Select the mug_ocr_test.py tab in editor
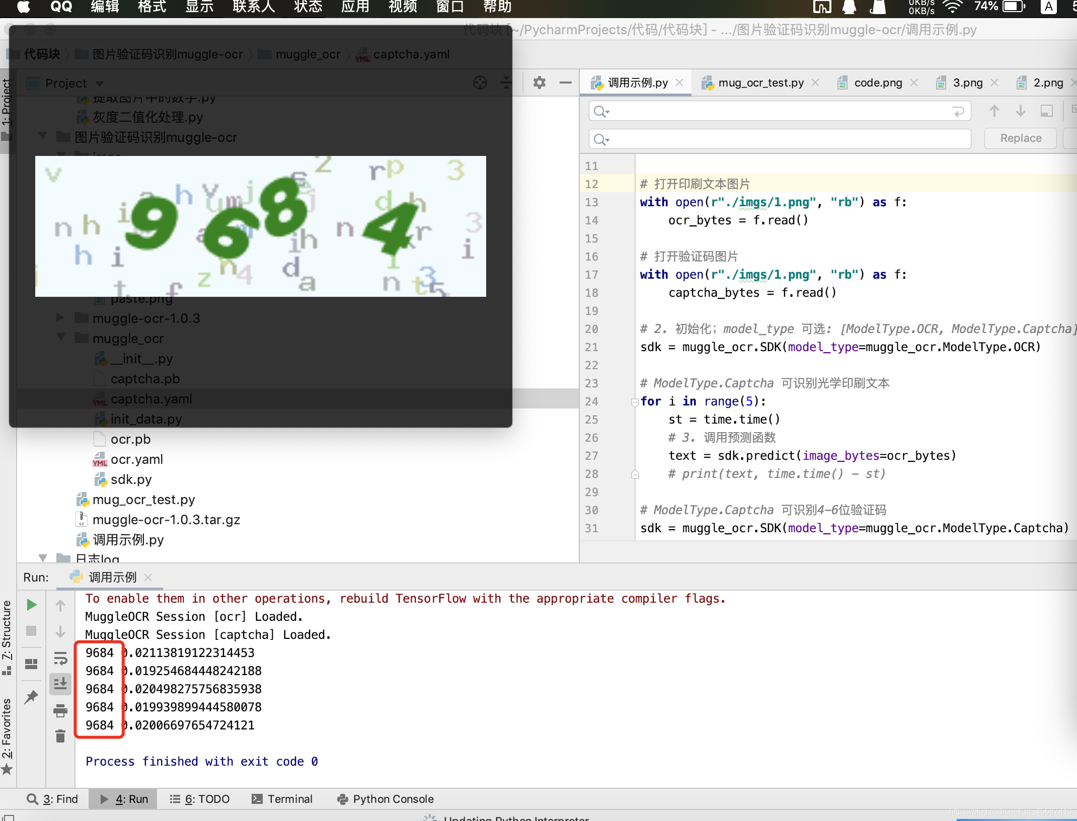This screenshot has height=821, width=1077. pyautogui.click(x=758, y=82)
